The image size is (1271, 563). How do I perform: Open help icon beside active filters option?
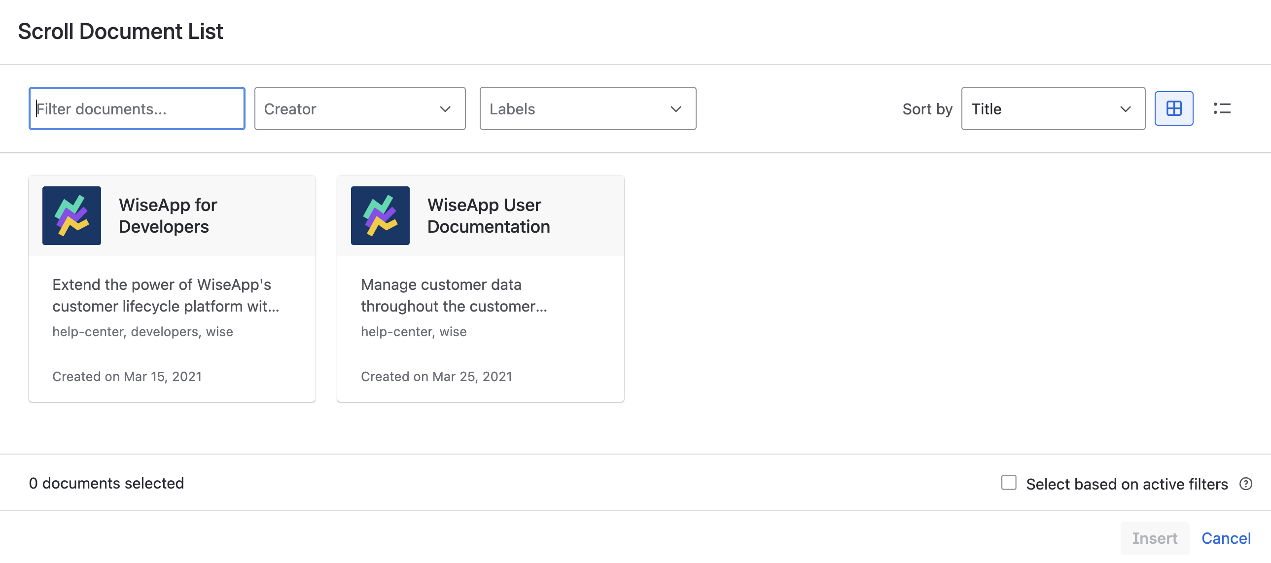point(1245,484)
